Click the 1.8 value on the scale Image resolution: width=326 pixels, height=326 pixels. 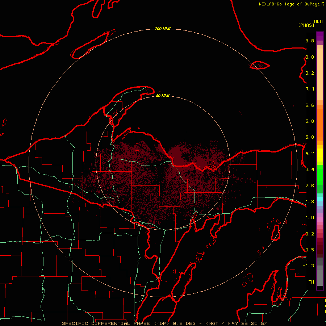coord(310,202)
